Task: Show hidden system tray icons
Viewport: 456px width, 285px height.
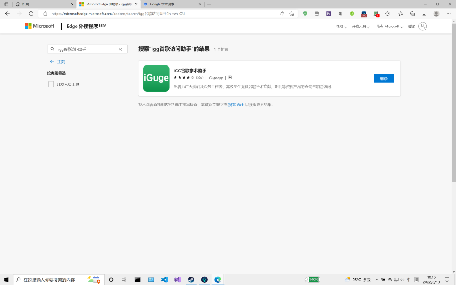Action: coord(377,280)
